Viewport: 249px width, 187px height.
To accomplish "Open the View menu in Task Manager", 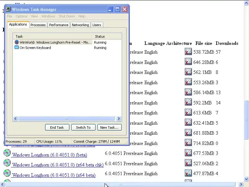I will (x=34, y=16).
